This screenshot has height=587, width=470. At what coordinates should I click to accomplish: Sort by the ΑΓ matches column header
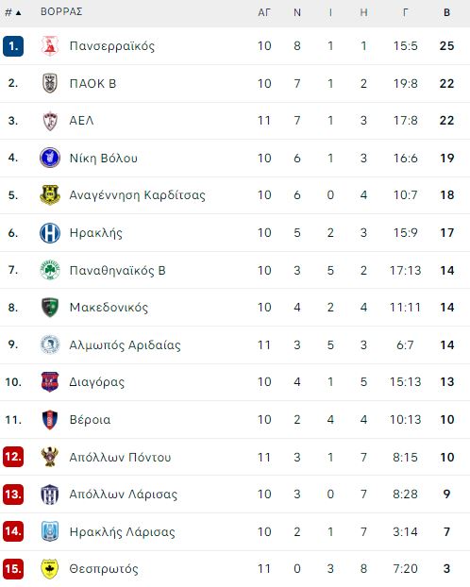tap(264, 12)
